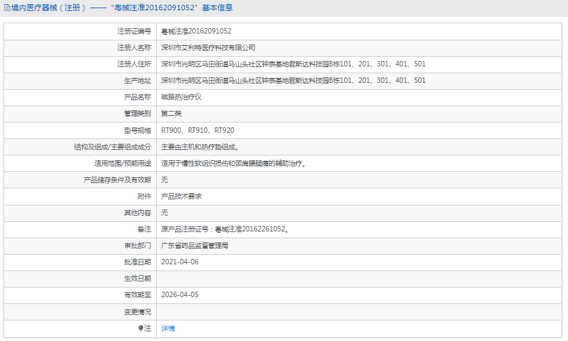The height and width of the screenshot is (341, 568).
Task: Select registration number 粤械注准20162091052 in the table
Action: [196, 31]
